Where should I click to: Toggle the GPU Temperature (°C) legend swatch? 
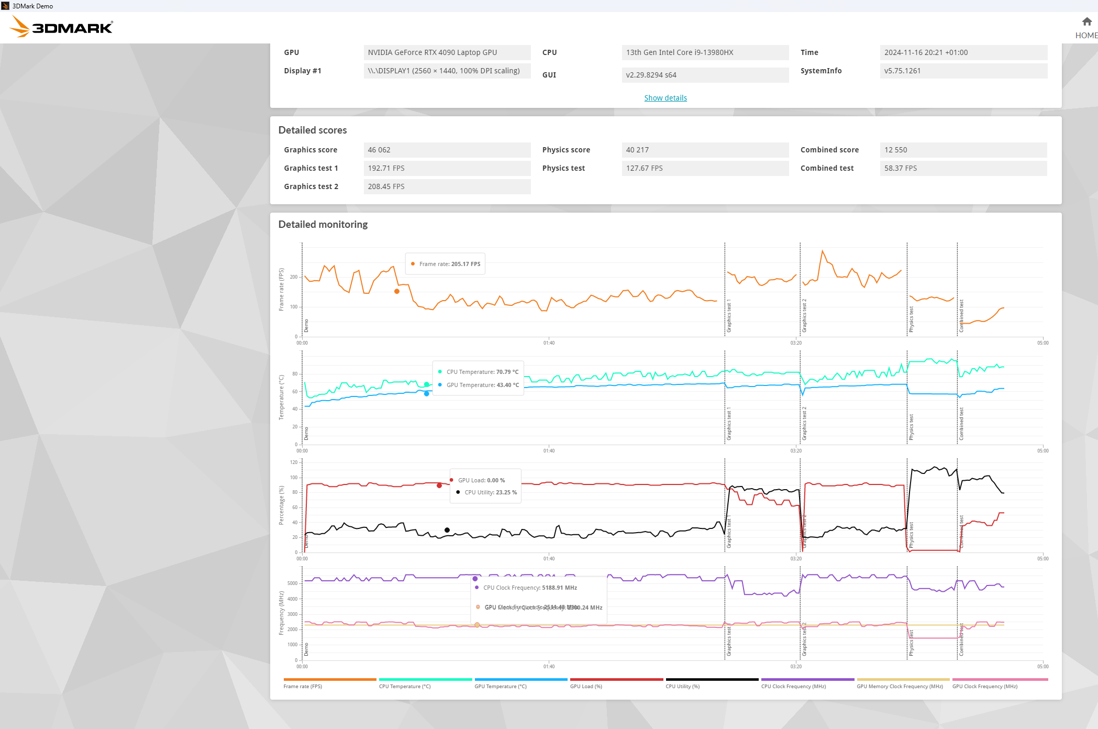[521, 680]
